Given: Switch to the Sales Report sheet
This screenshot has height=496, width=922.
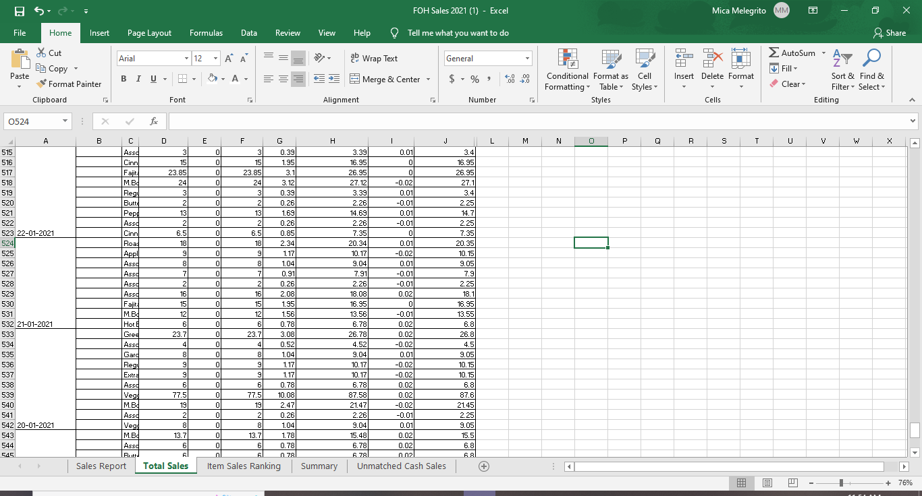Looking at the screenshot, I should (101, 466).
